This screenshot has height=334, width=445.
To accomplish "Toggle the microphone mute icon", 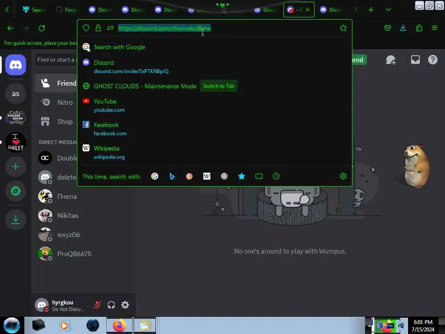I will click(x=97, y=305).
